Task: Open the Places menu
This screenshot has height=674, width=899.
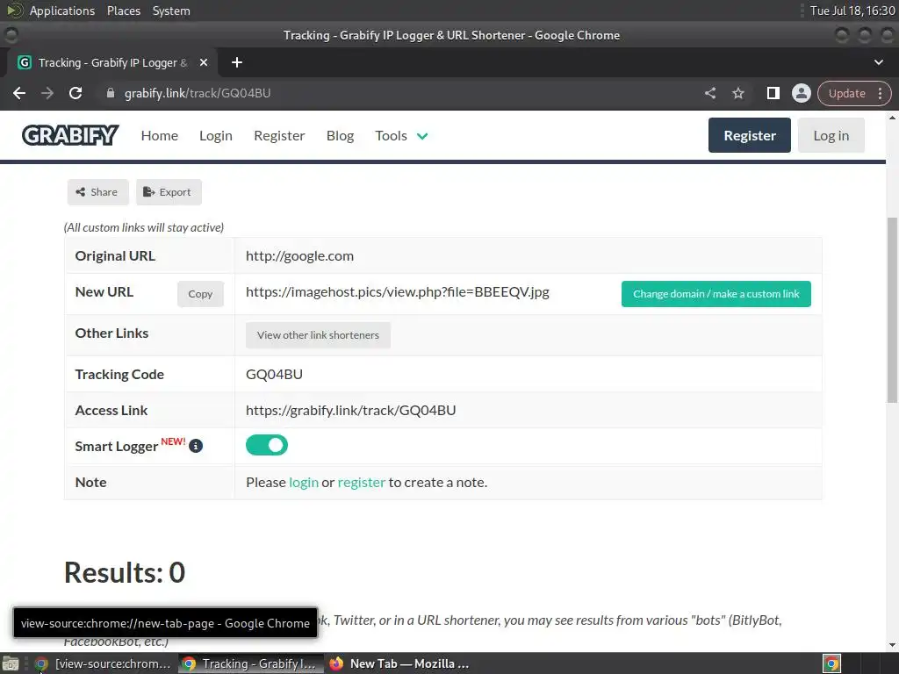Action: point(124,11)
